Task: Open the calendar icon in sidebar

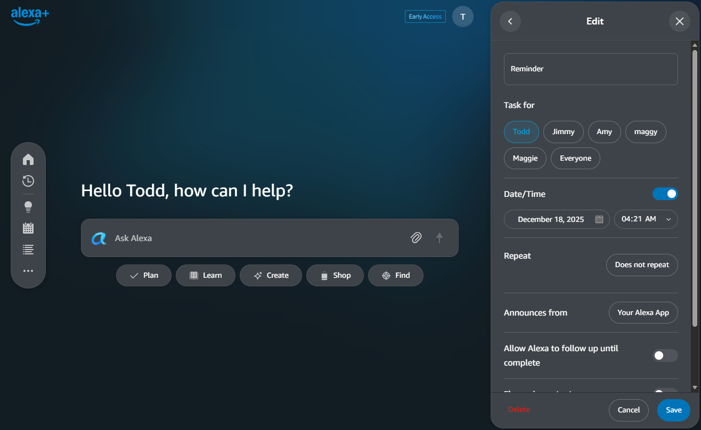Action: (28, 228)
